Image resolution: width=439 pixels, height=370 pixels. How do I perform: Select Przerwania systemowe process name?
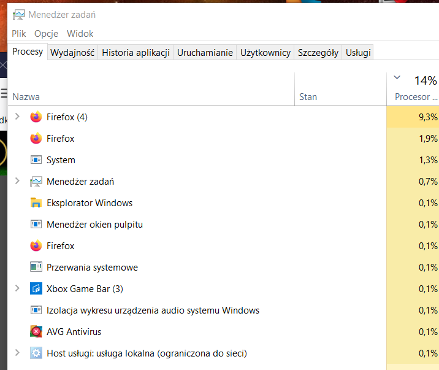click(92, 268)
